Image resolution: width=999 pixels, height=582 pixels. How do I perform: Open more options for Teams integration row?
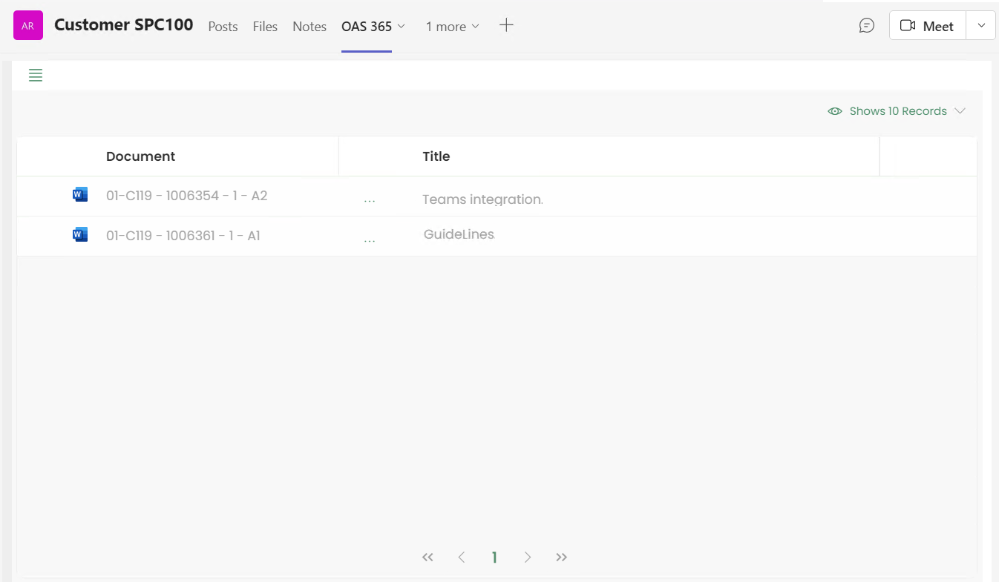[x=370, y=200]
